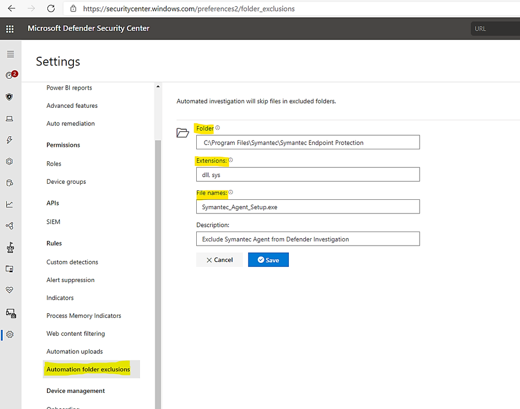Click the info icon beside File names
The height and width of the screenshot is (409, 520).
[231, 193]
